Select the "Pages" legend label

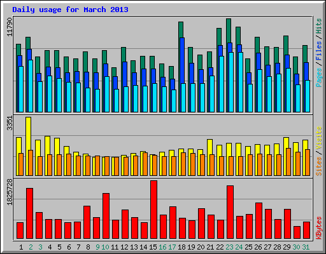point(319,77)
